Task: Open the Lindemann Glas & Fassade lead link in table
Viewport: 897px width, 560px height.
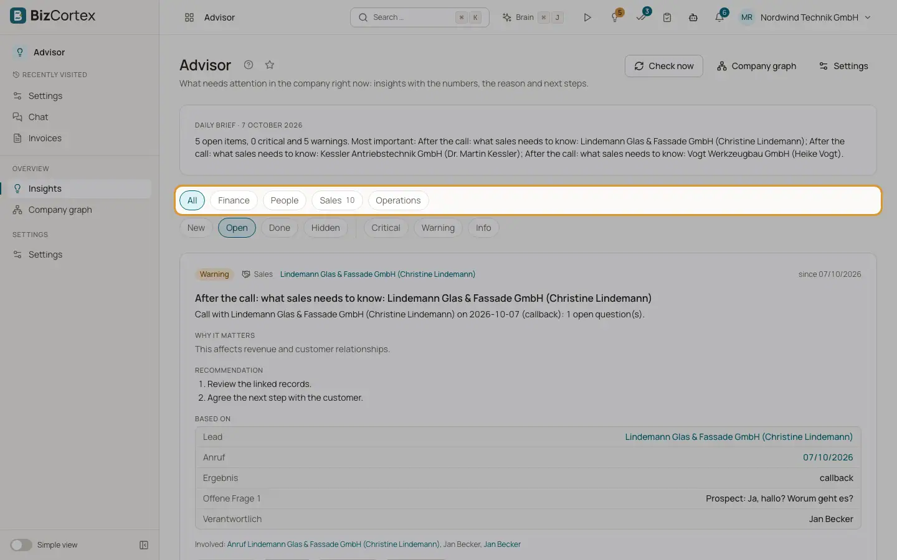Action: (x=739, y=437)
